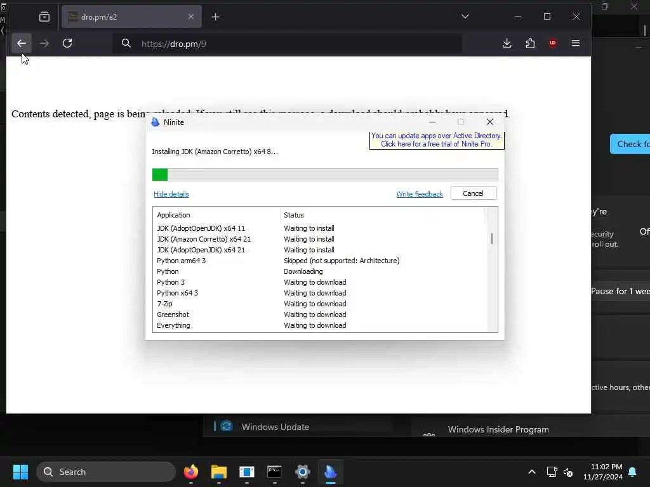Click the Application column header
Screen dimensions: 650x487
pyautogui.click(x=217, y=215)
